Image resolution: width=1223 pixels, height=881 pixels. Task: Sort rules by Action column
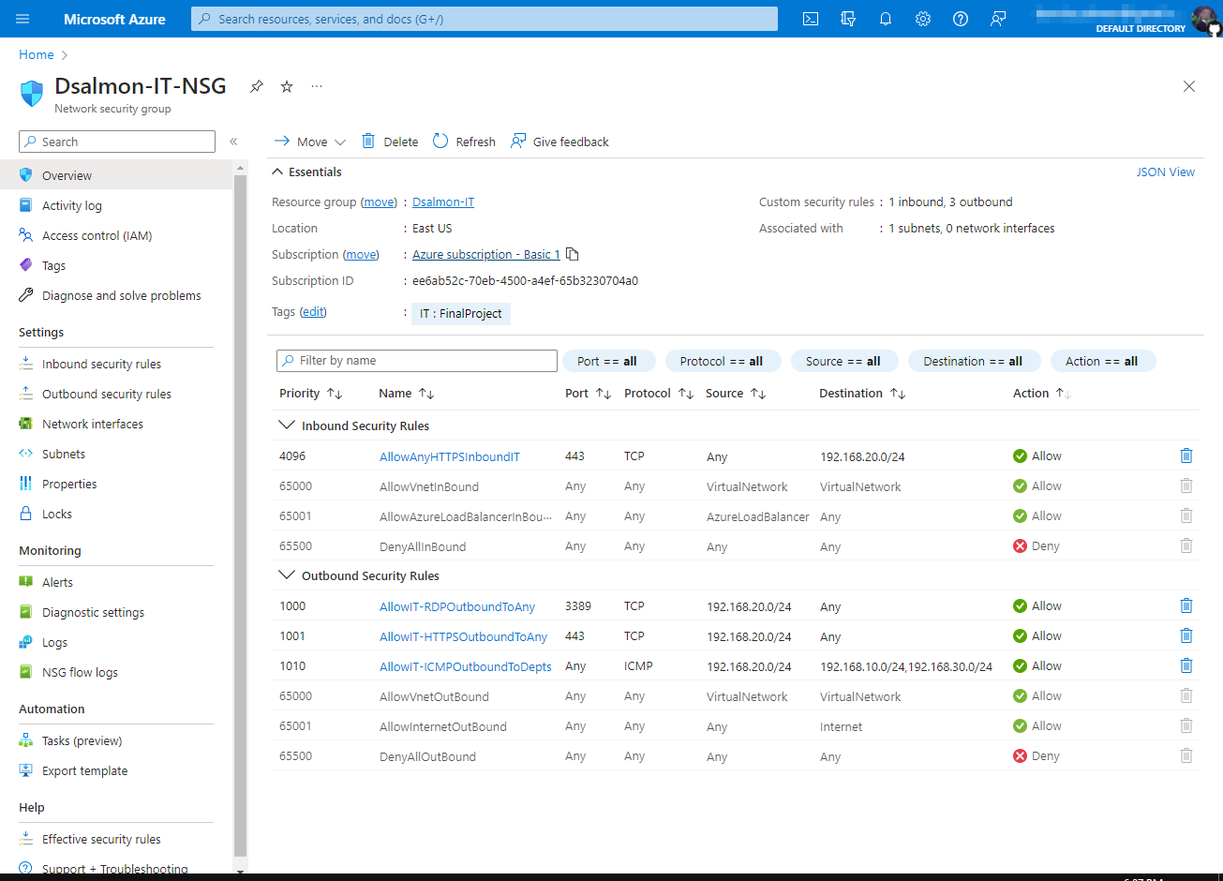tap(1042, 394)
